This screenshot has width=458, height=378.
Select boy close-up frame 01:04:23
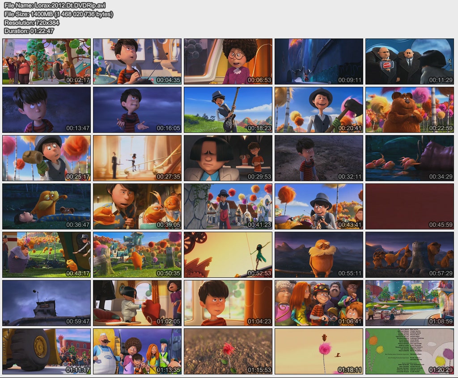click(228, 303)
